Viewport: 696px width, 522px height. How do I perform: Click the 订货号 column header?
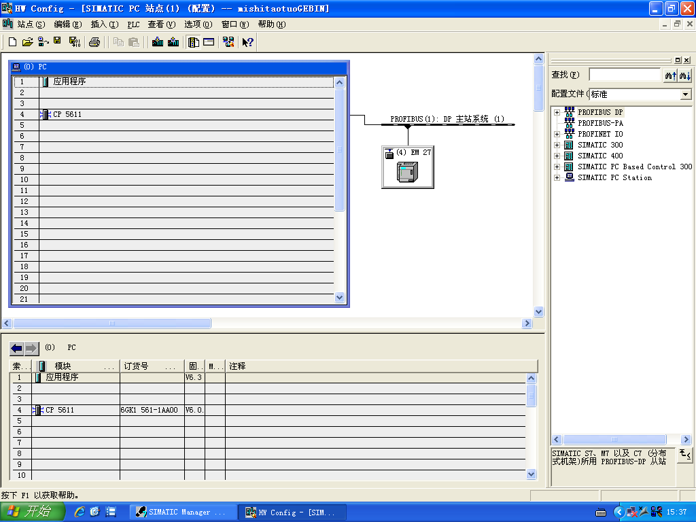152,366
